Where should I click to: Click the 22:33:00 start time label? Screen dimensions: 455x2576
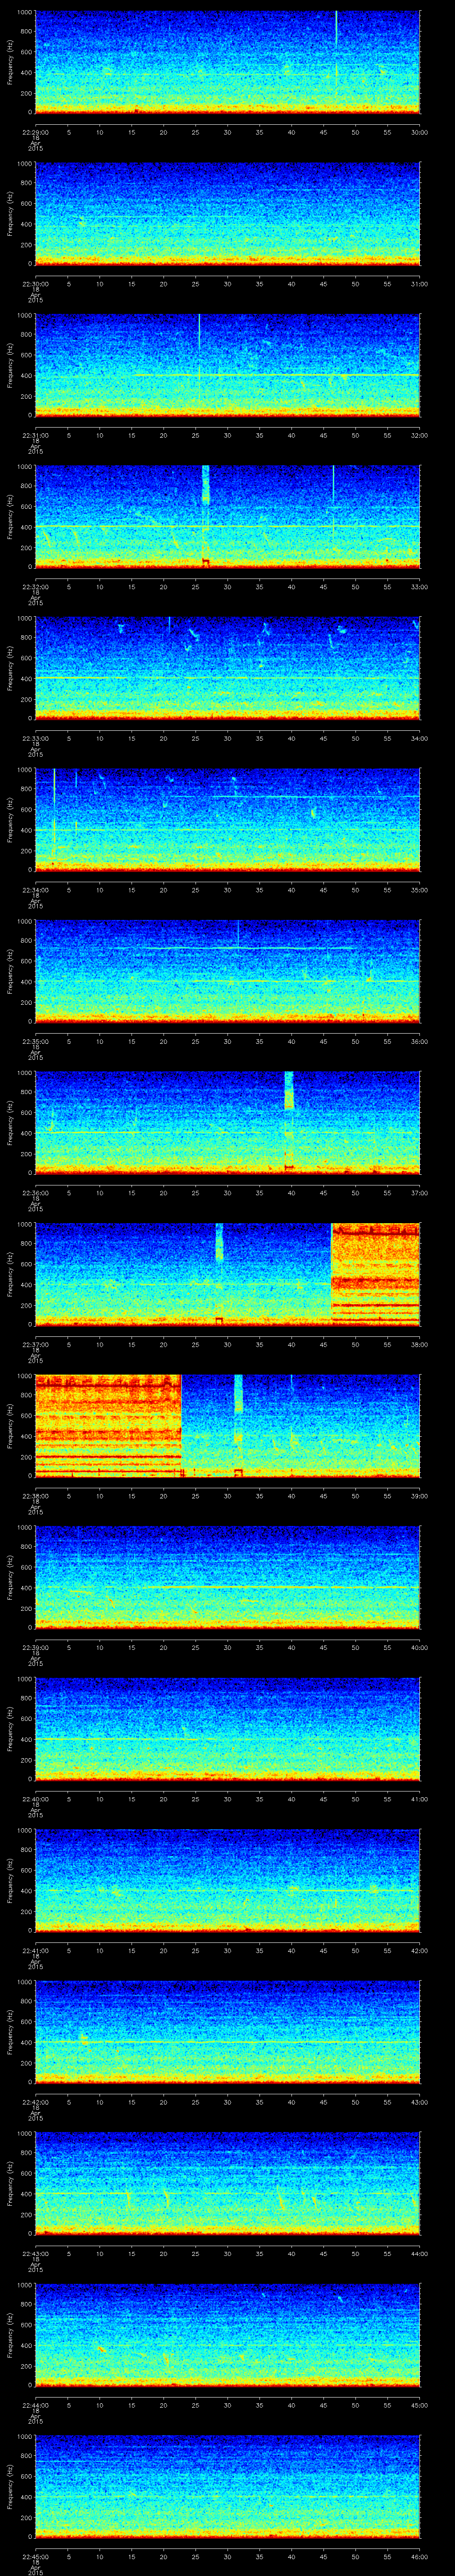pos(35,738)
